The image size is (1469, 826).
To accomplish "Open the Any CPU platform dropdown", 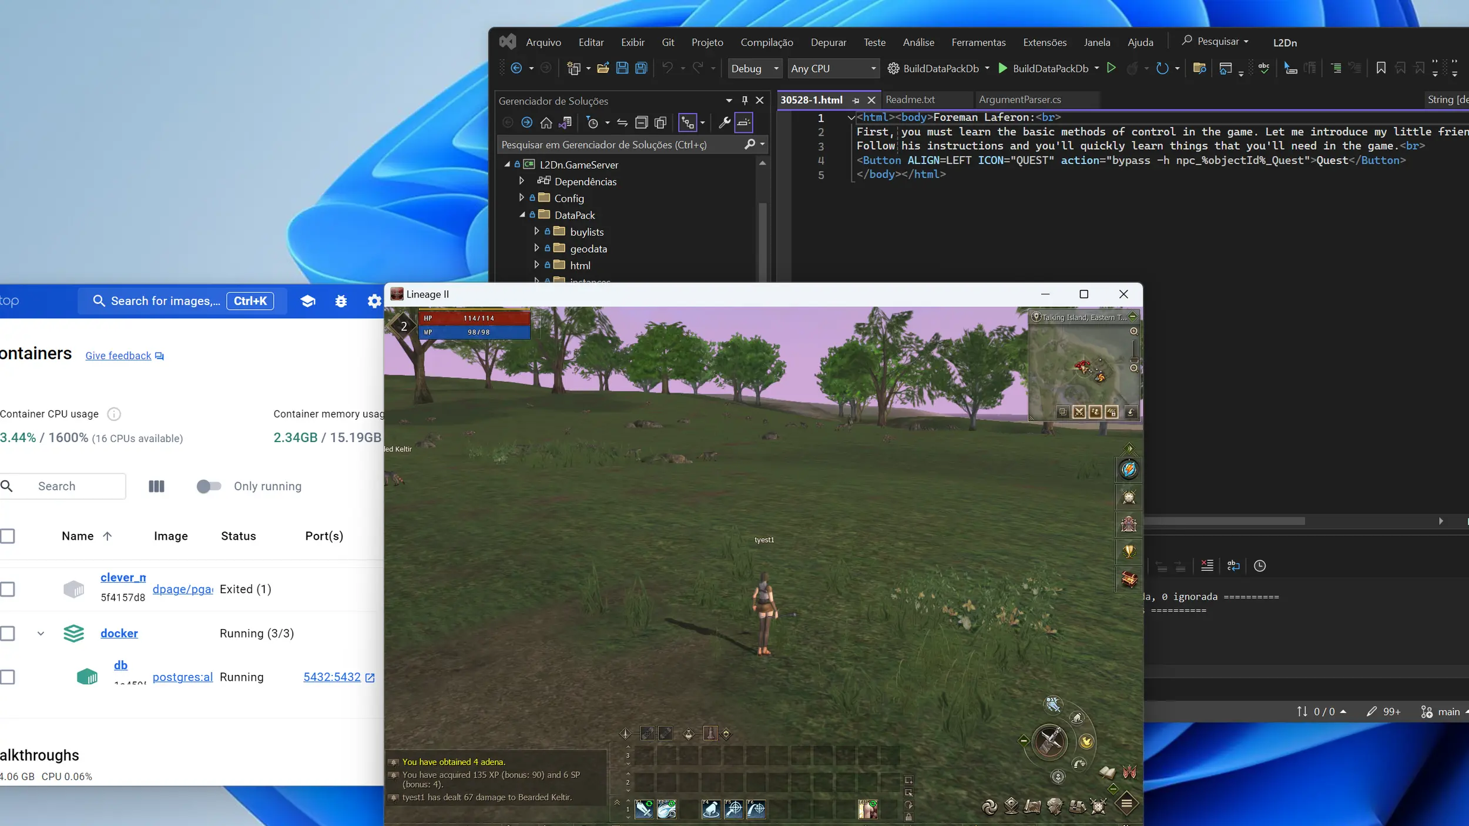I will point(833,69).
